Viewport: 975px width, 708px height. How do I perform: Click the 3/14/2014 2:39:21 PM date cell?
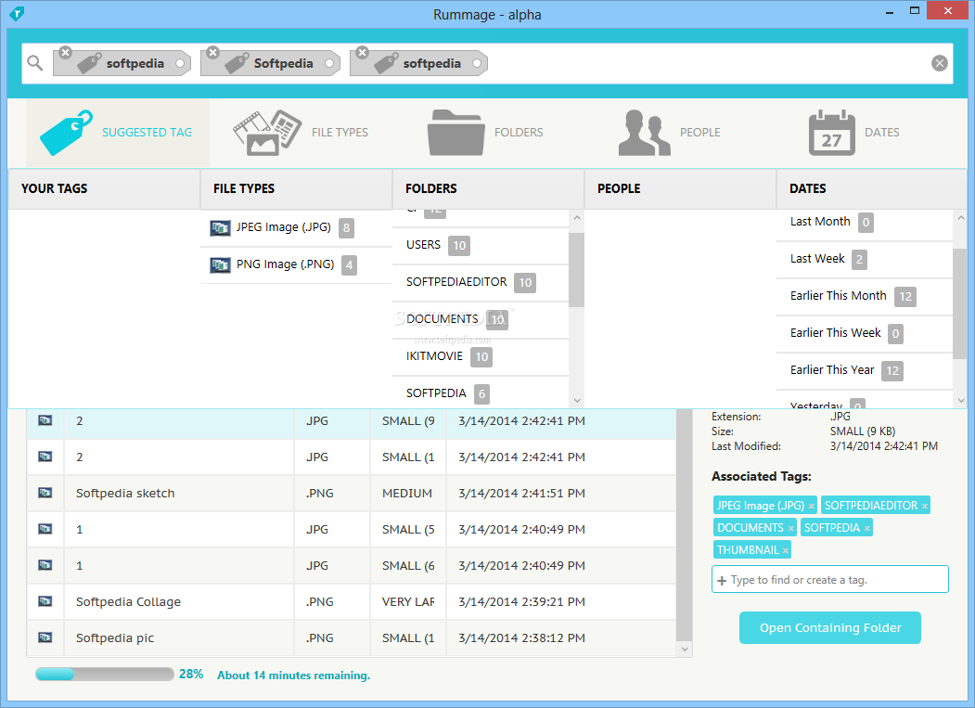[521, 601]
